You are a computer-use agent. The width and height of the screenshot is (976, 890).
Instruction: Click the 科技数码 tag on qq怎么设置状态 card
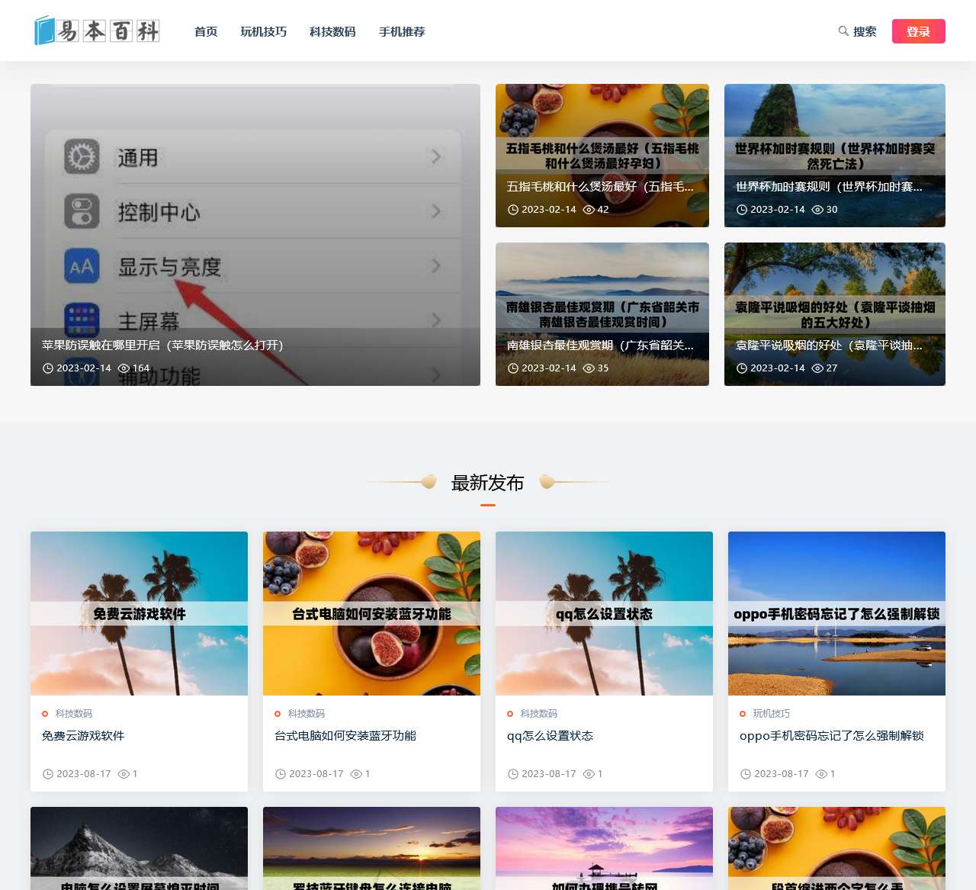[x=539, y=714]
